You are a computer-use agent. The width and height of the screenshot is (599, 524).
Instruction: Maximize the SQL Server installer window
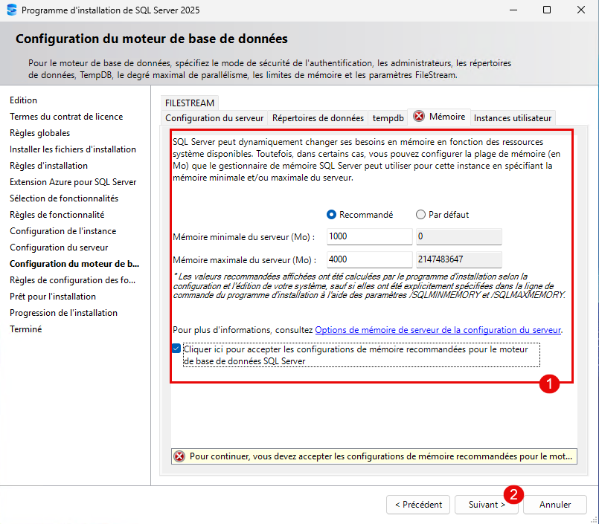(x=547, y=10)
